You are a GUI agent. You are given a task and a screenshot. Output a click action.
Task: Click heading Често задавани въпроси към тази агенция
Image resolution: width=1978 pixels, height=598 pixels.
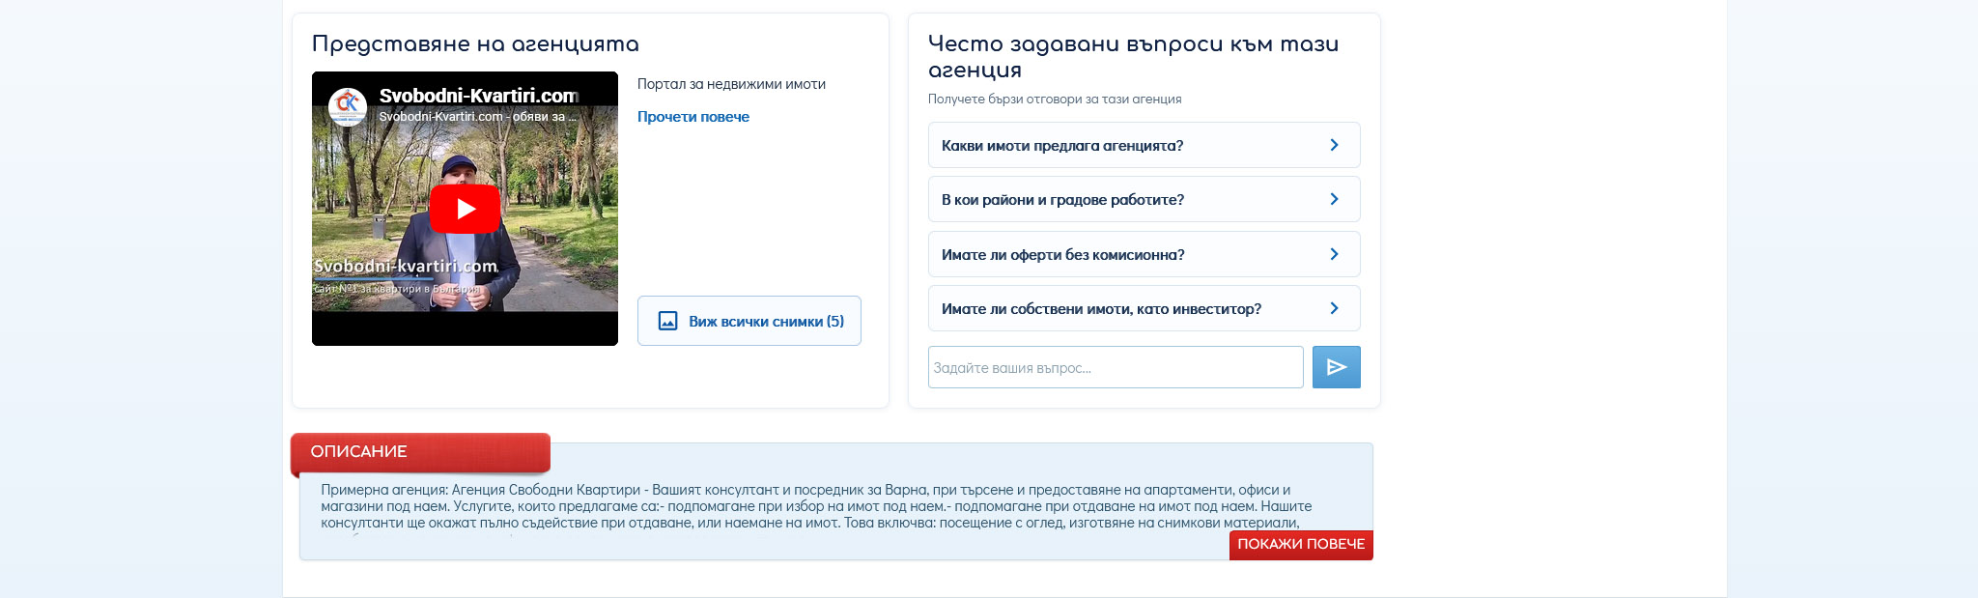[x=1133, y=57]
